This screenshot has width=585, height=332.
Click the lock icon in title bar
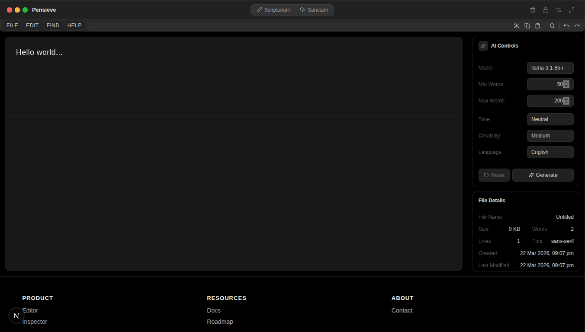[x=546, y=10]
